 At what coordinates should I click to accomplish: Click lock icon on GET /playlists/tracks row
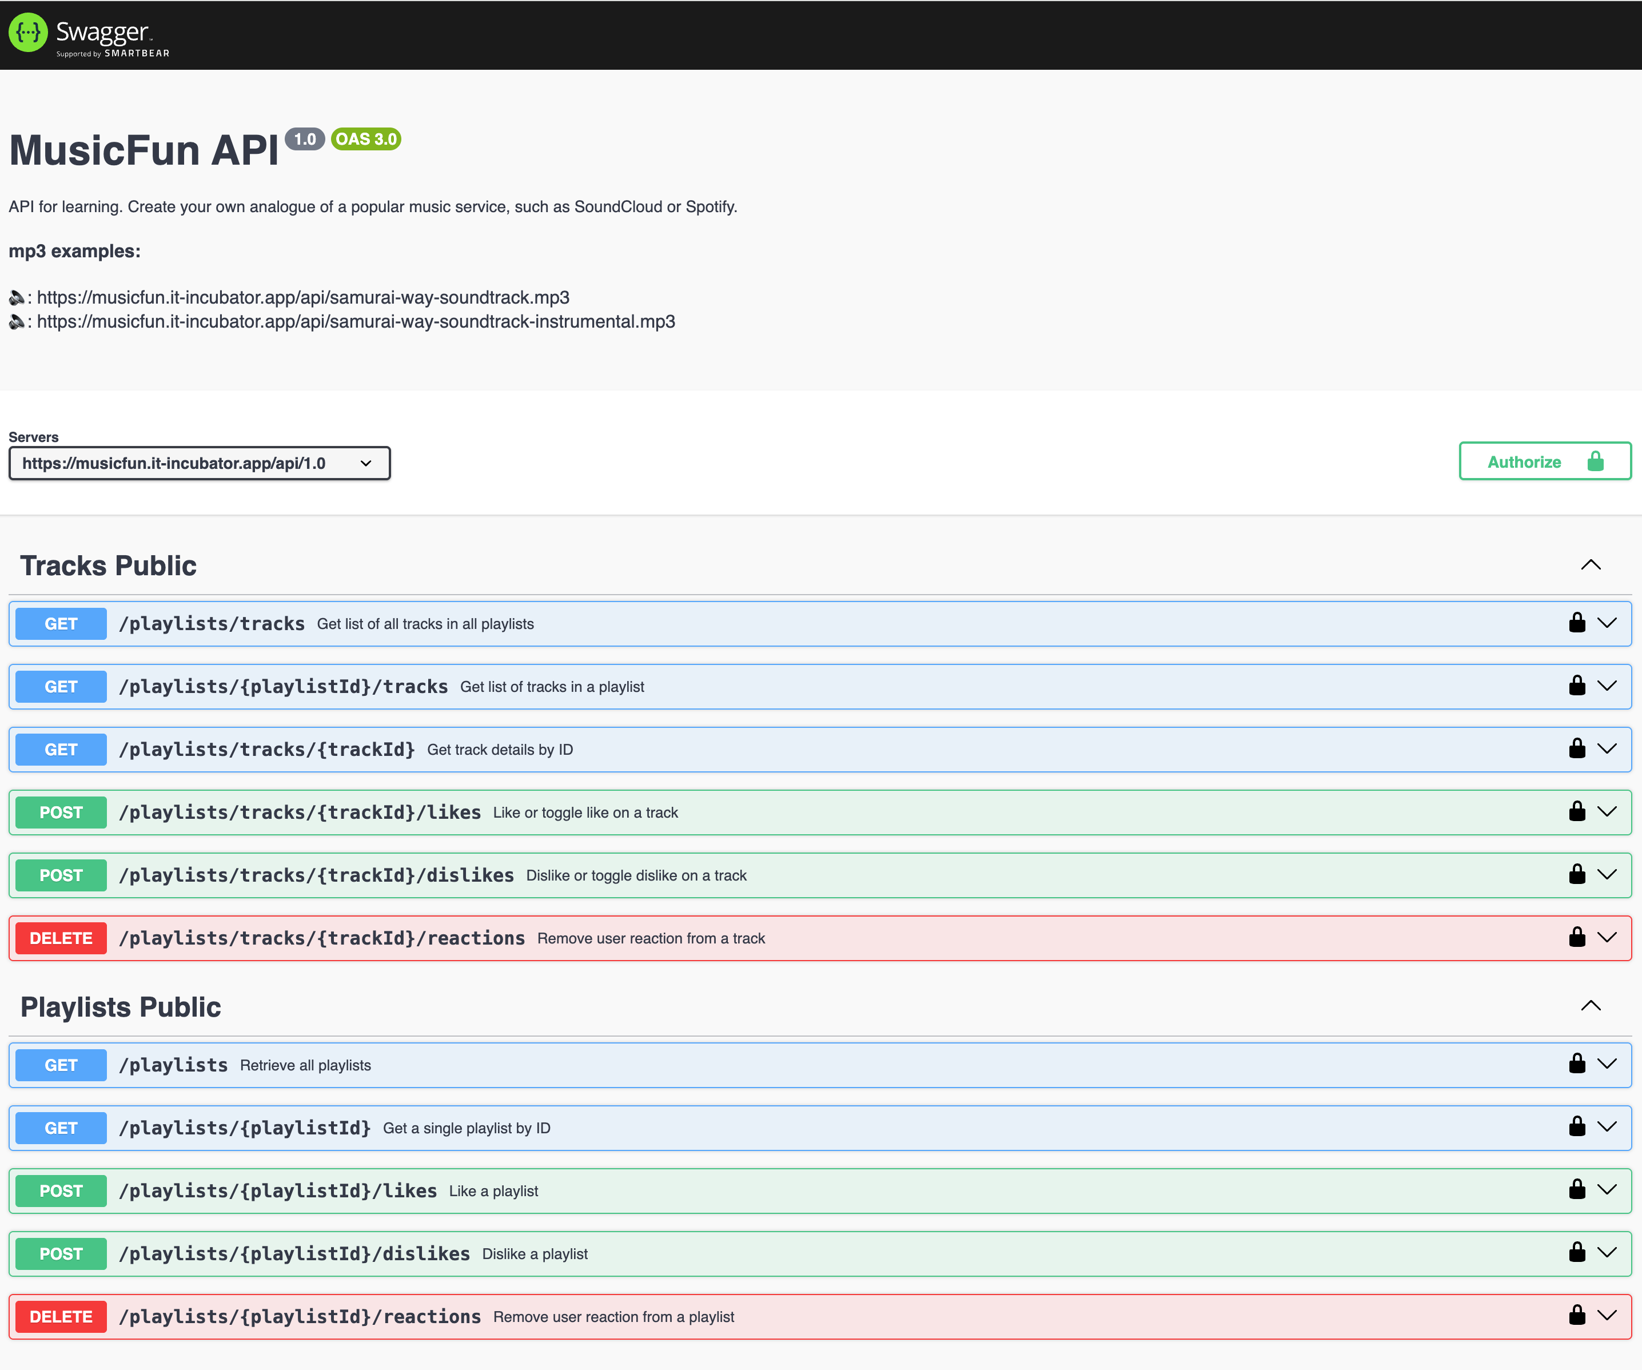click(1576, 623)
